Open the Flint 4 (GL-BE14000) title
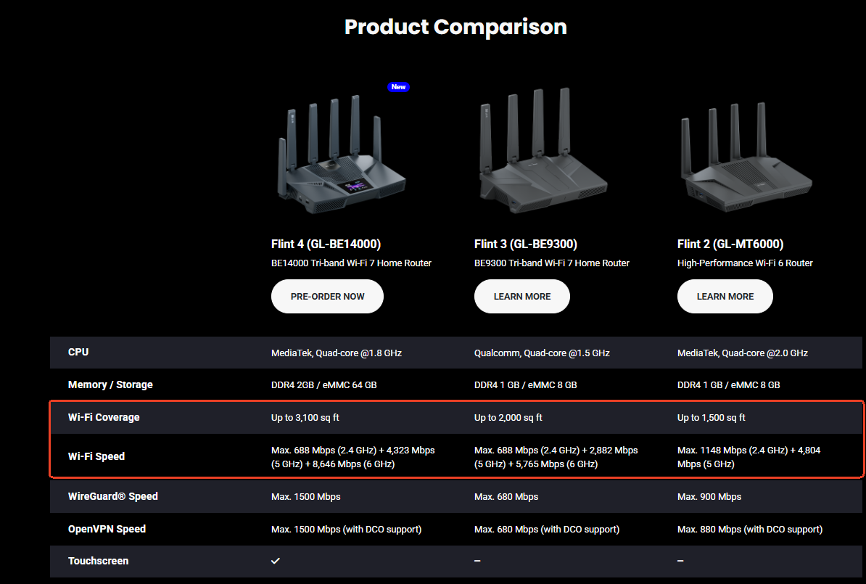 (x=326, y=244)
